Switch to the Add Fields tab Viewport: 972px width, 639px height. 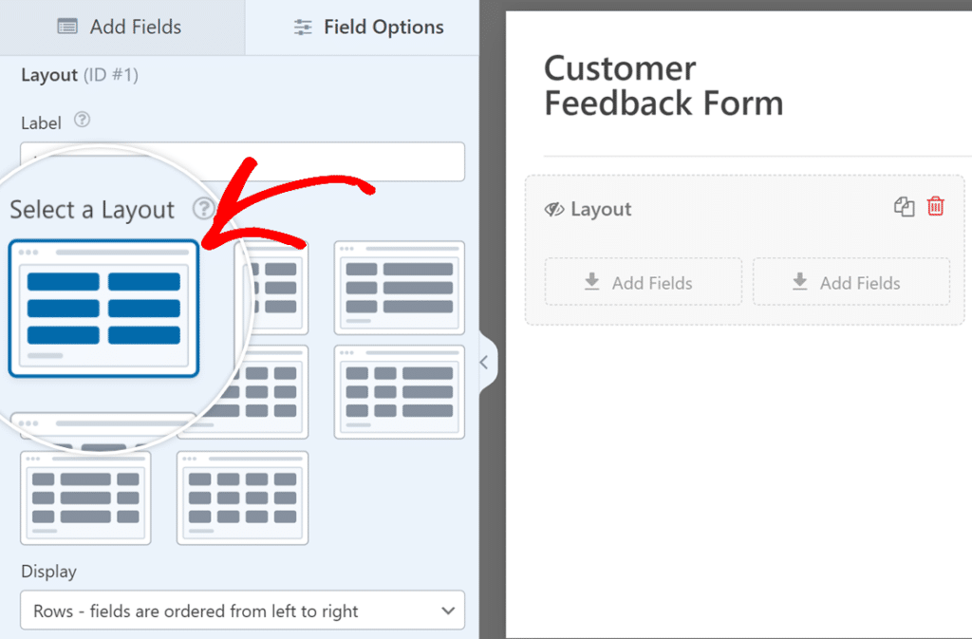coord(121,27)
